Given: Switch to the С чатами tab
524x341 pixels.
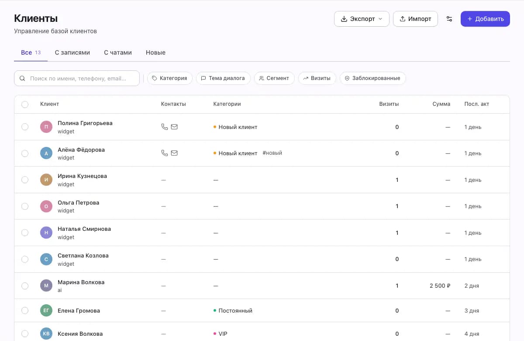Looking at the screenshot, I should click(118, 52).
